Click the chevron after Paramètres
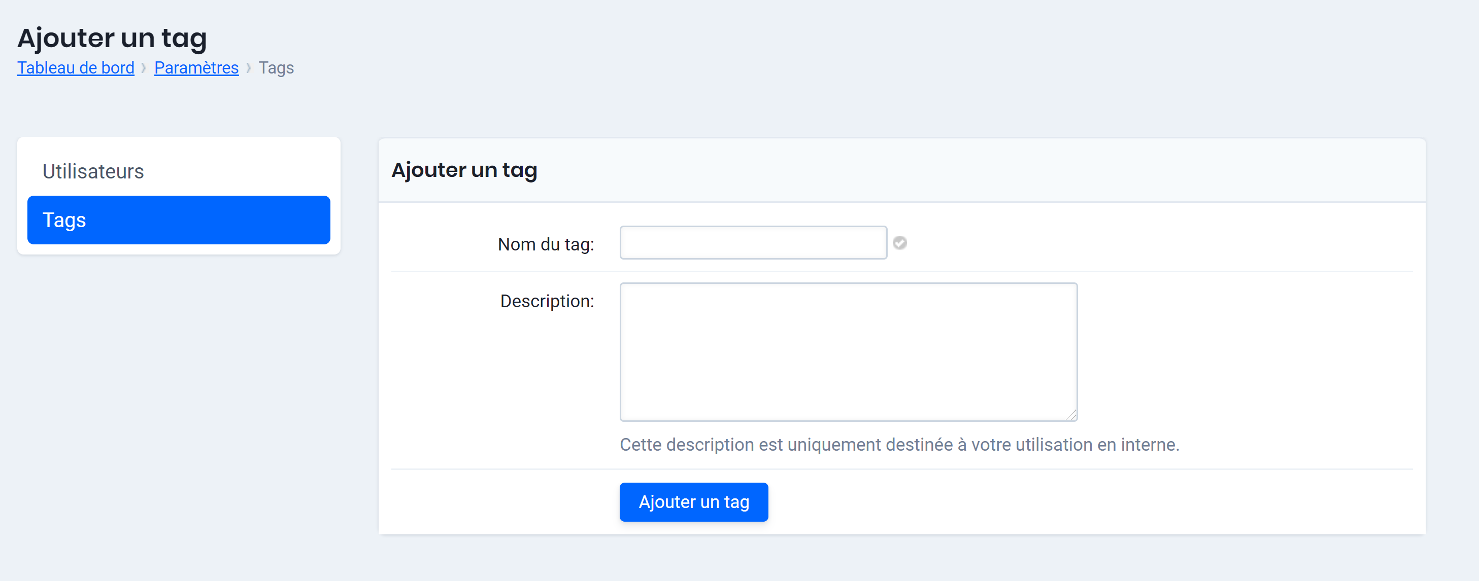The width and height of the screenshot is (1479, 581). tap(249, 67)
